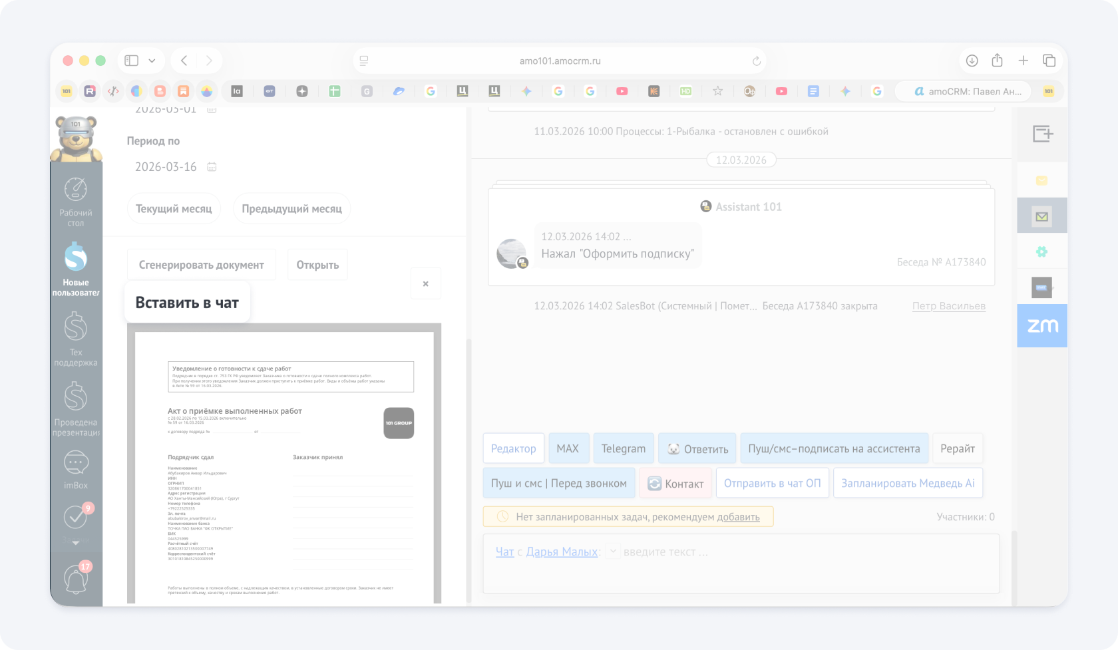Click Сгенерировать документ button

click(x=201, y=265)
